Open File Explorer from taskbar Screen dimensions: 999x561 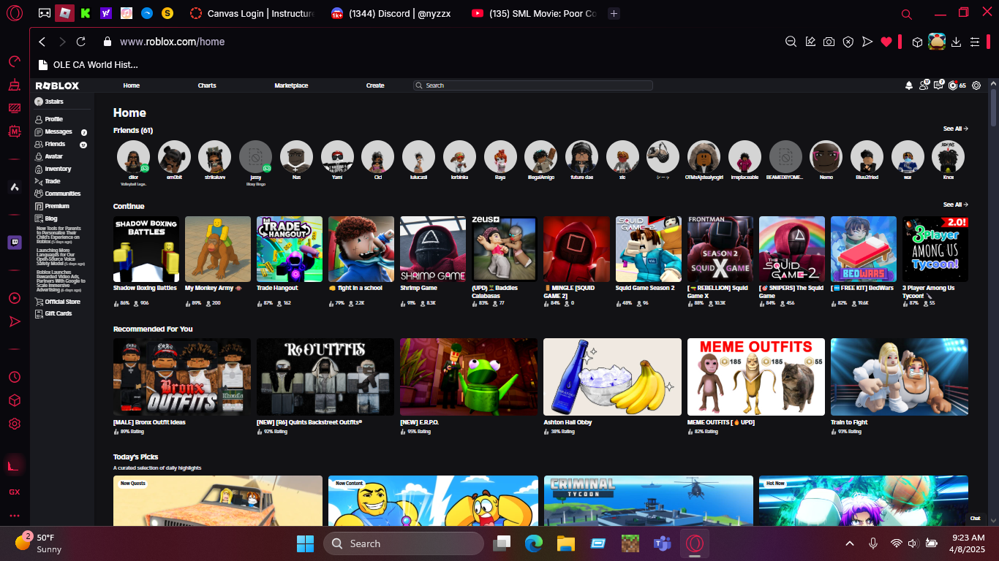tap(566, 543)
